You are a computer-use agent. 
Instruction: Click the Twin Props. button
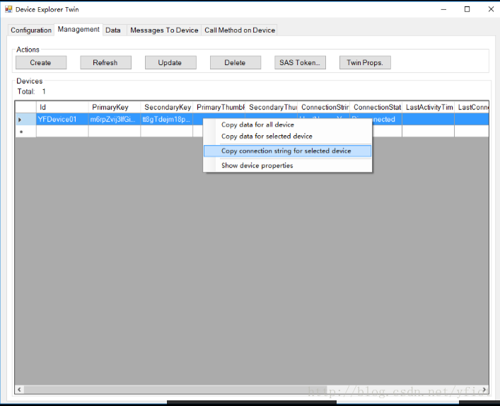tap(365, 62)
